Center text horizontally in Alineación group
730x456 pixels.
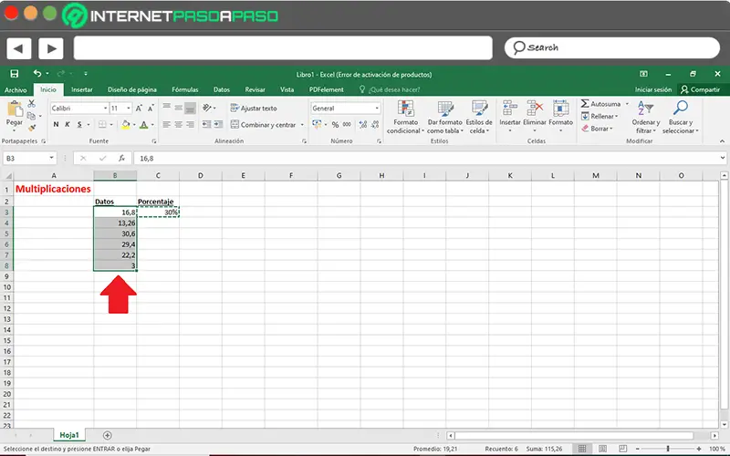pyautogui.click(x=178, y=124)
